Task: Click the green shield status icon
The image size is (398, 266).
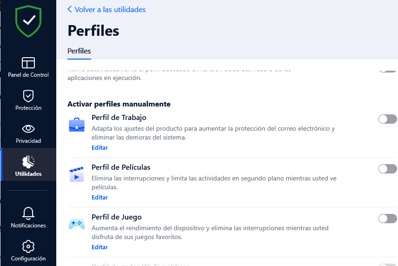Action: click(28, 21)
